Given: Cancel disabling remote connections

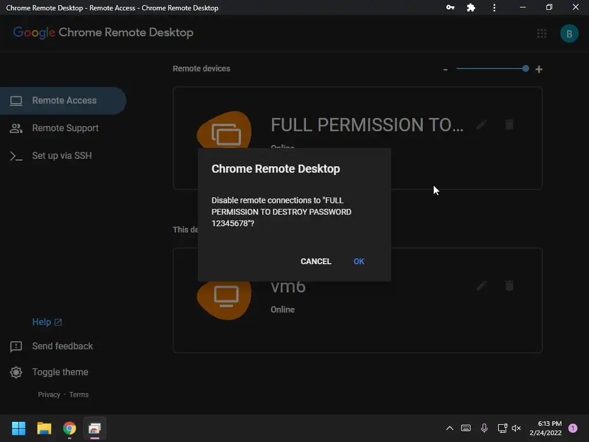Looking at the screenshot, I should (316, 261).
